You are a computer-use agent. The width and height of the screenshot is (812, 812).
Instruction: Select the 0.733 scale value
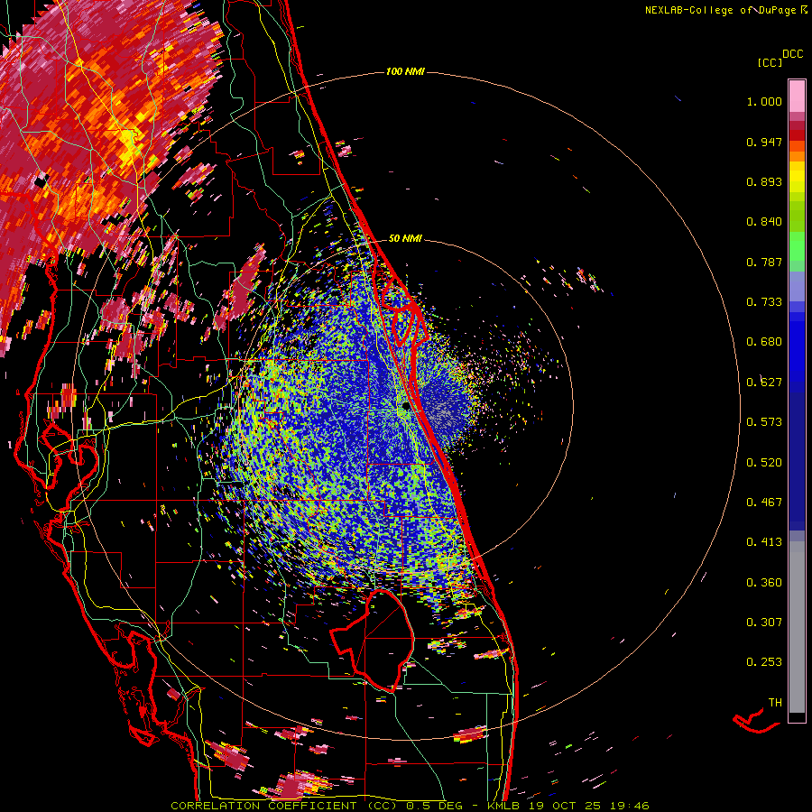[x=764, y=302]
